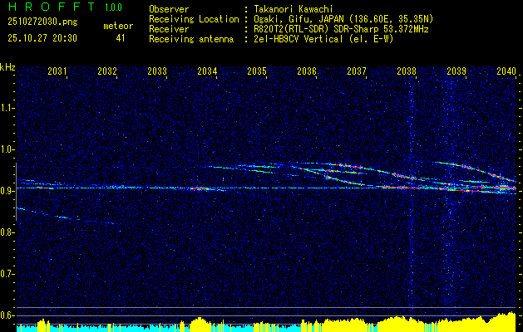The width and height of the screenshot is (523, 332).
Task: Click time marker 2040
Action: point(506,71)
